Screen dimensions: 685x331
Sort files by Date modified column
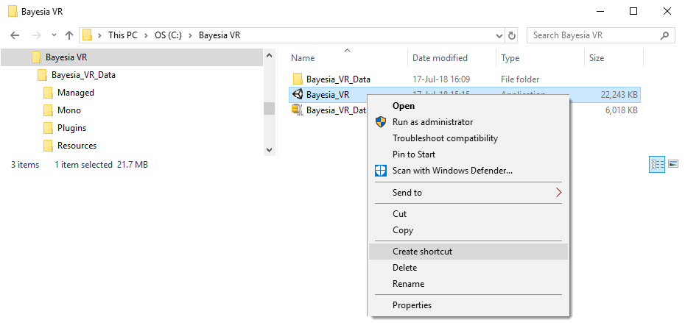tap(439, 58)
